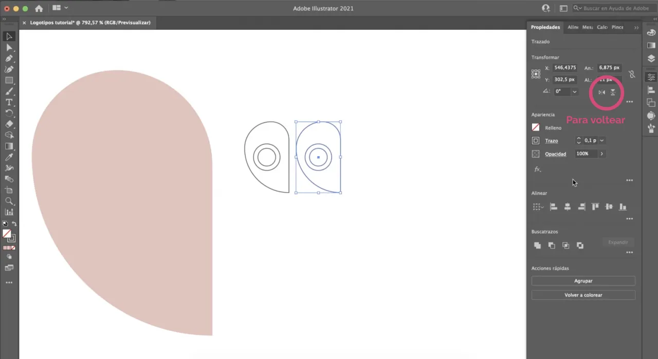Click the Volver a colorear button
658x359 pixels.
tap(583, 295)
